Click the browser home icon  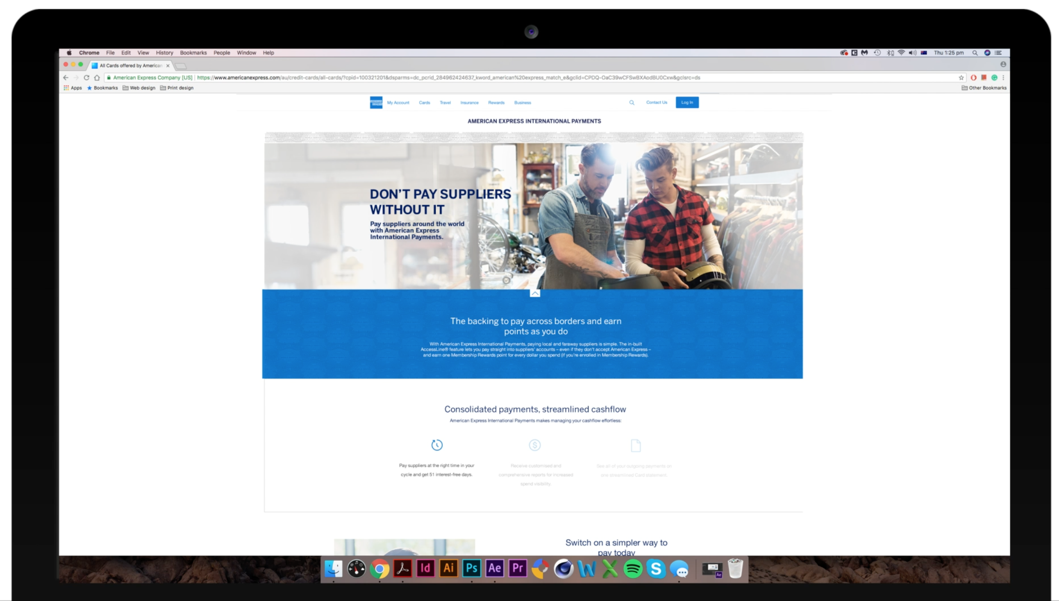click(97, 78)
